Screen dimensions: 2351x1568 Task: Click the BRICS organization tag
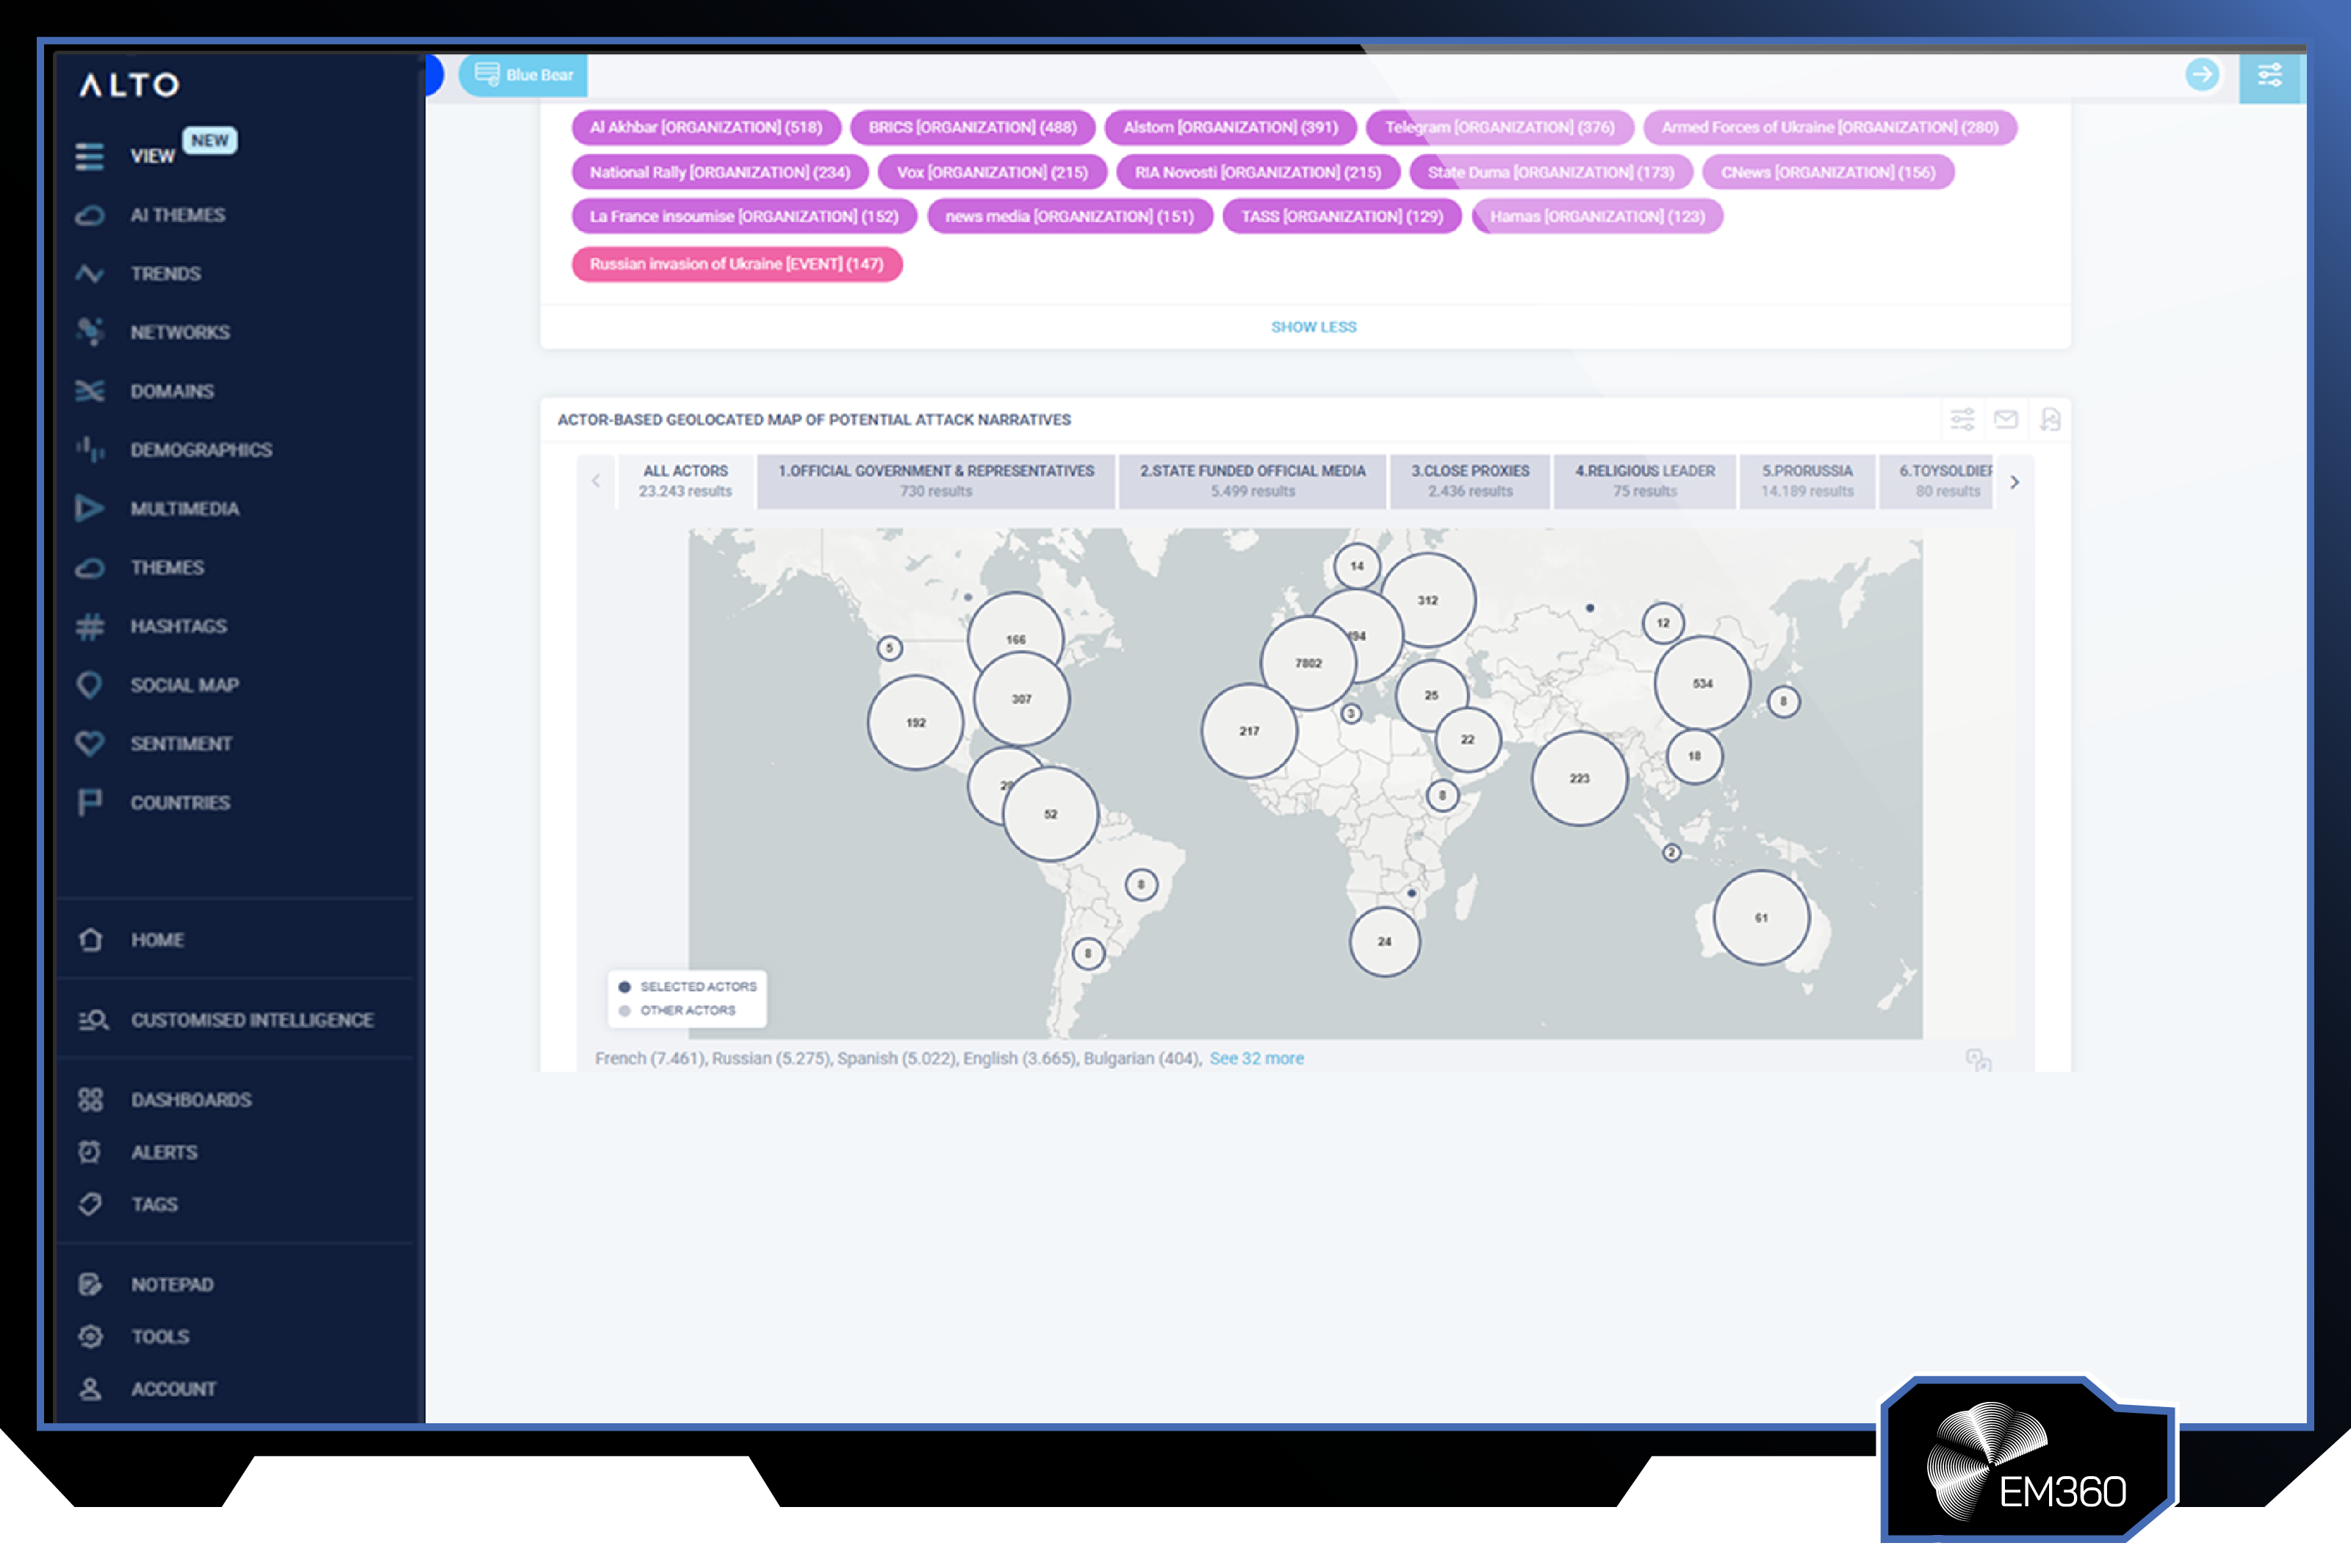[x=973, y=127]
